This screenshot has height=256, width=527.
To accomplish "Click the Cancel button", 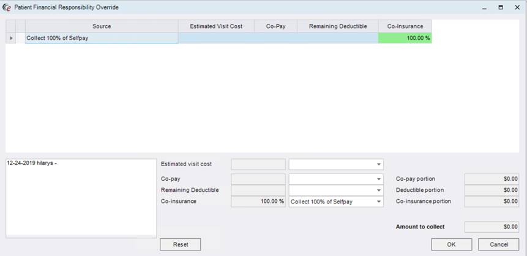I will pyautogui.click(x=498, y=244).
